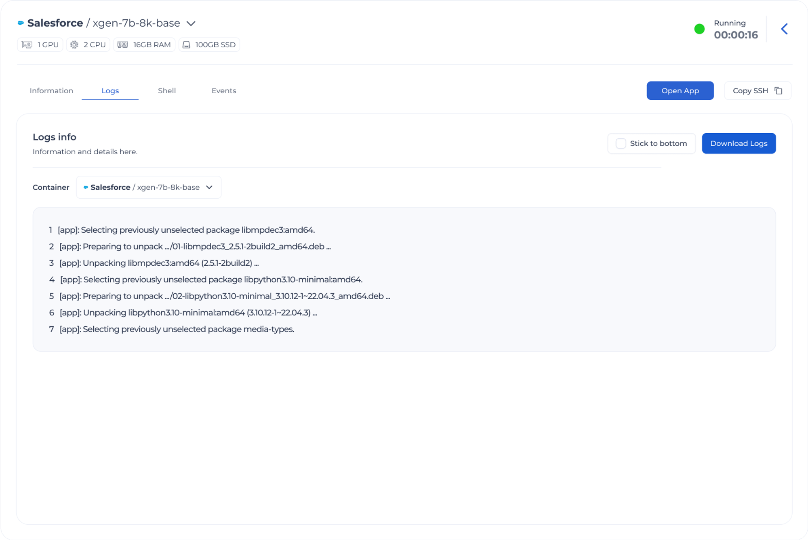Click the 16GB RAM memory icon
The image size is (808, 540).
[123, 45]
